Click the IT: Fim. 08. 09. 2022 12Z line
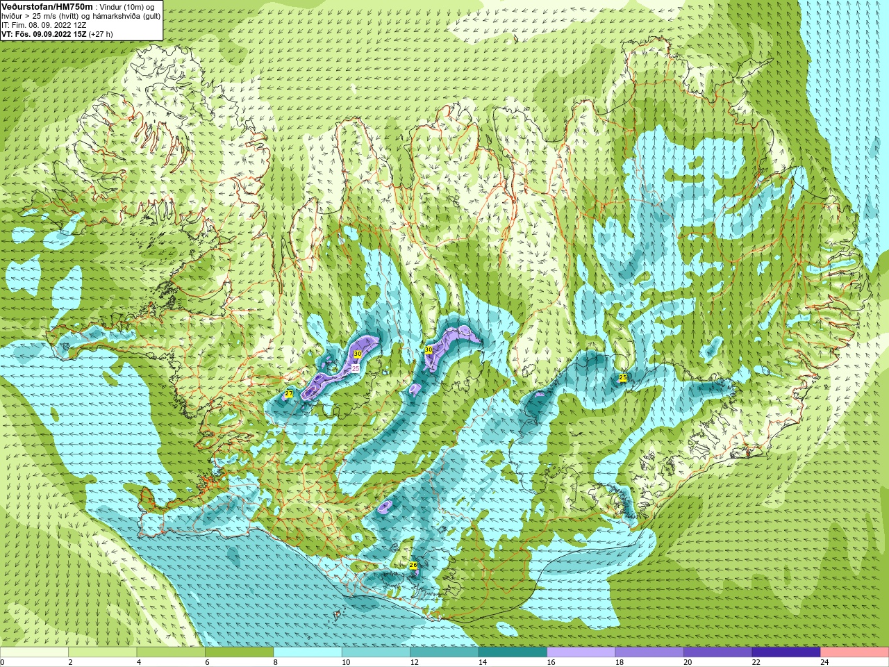Screen dimensions: 889x667 point(44,25)
